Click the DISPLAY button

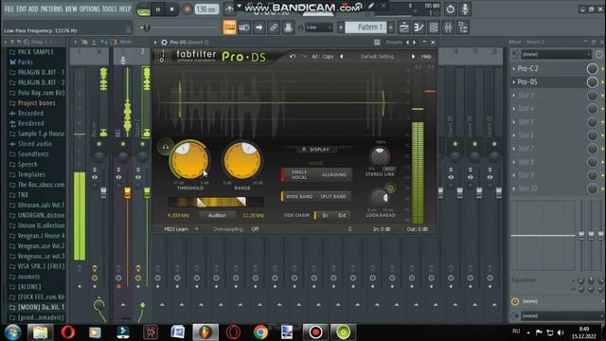coord(316,150)
